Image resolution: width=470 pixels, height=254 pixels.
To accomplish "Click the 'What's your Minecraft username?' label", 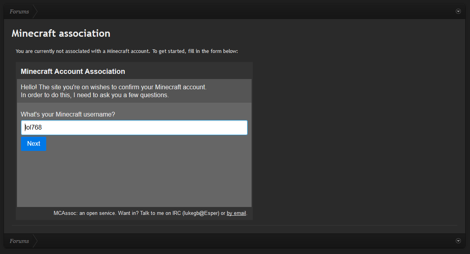I will pyautogui.click(x=68, y=114).
